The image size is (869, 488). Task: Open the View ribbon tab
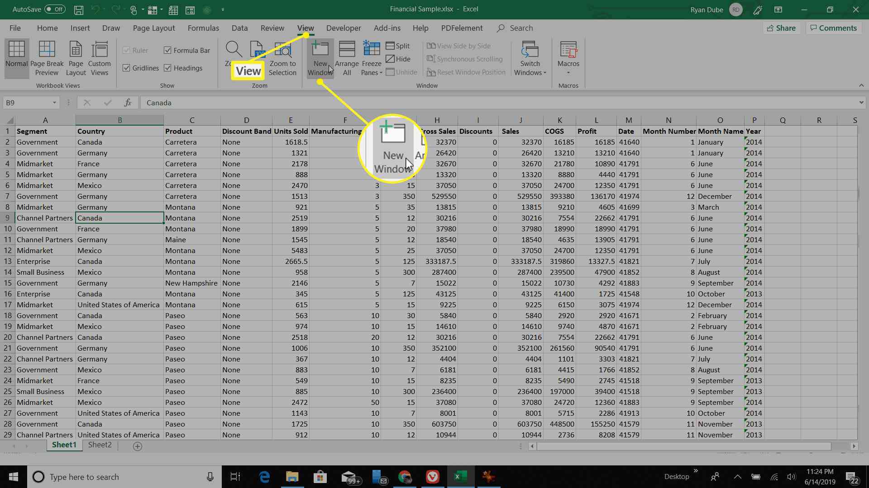click(x=306, y=28)
